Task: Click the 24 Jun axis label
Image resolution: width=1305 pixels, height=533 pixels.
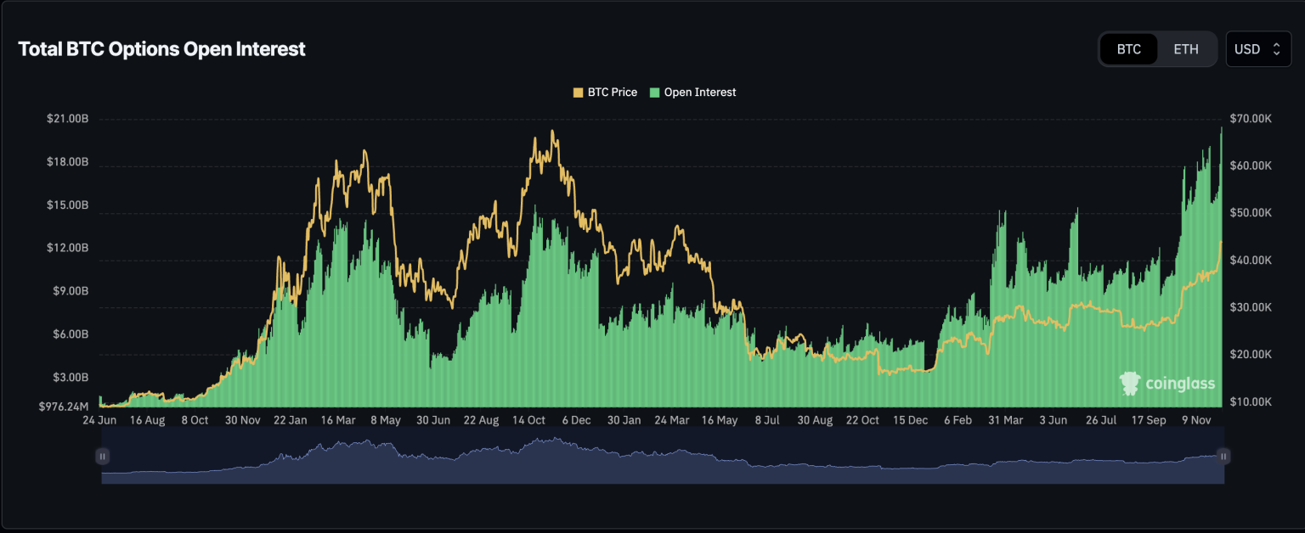Action: 99,420
